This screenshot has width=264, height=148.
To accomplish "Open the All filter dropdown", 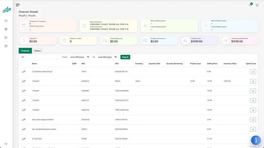I will 28,57.
